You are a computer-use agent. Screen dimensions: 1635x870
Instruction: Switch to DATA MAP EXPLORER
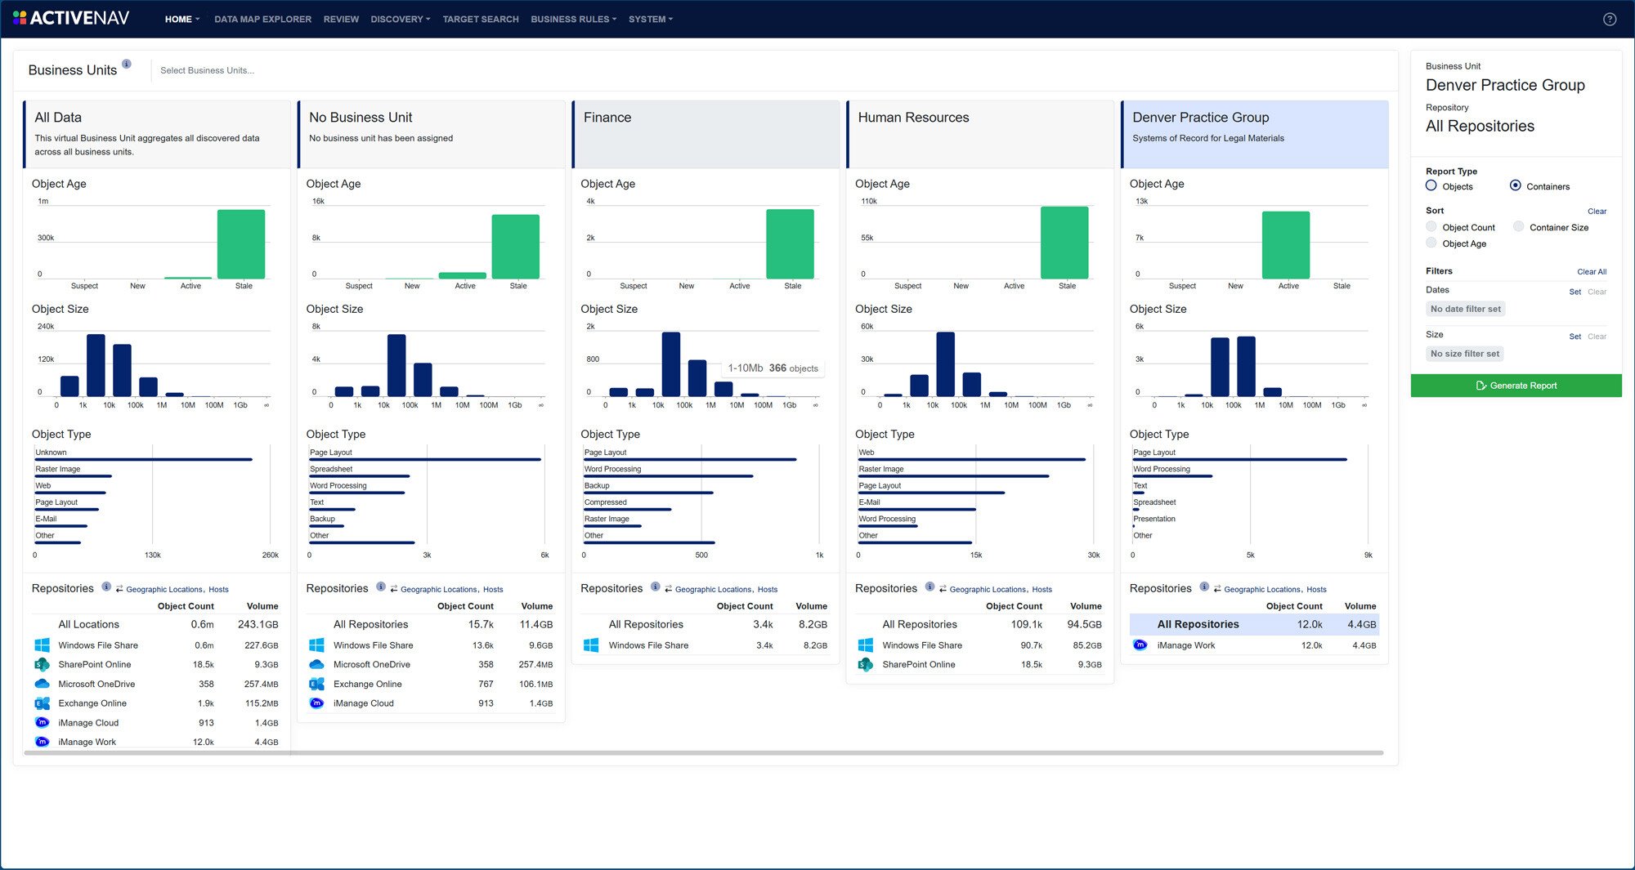coord(263,19)
